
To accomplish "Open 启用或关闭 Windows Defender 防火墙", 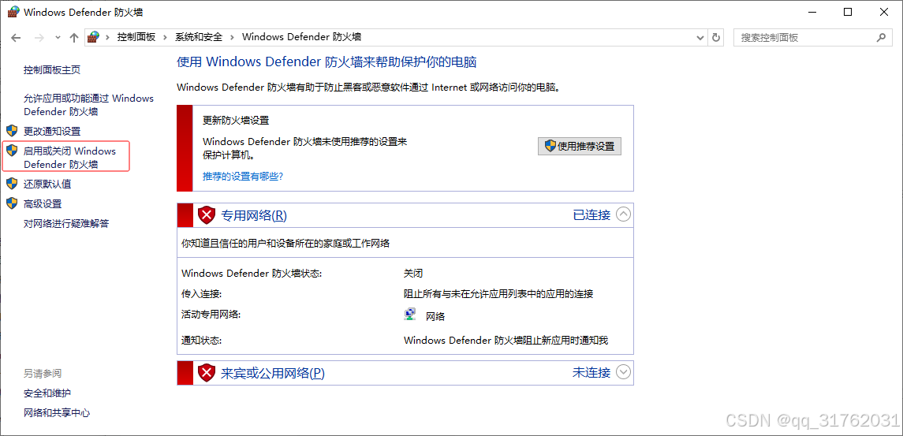I will (x=69, y=157).
